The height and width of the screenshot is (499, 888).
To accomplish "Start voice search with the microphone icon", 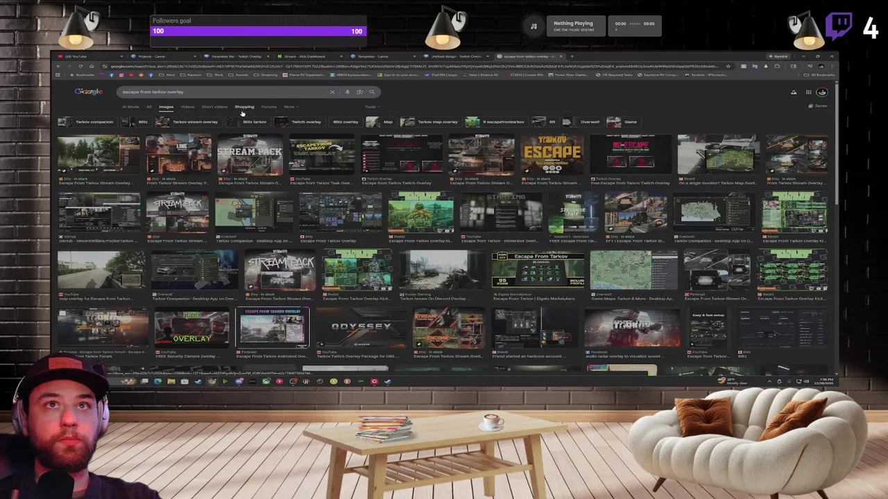I will tap(348, 91).
